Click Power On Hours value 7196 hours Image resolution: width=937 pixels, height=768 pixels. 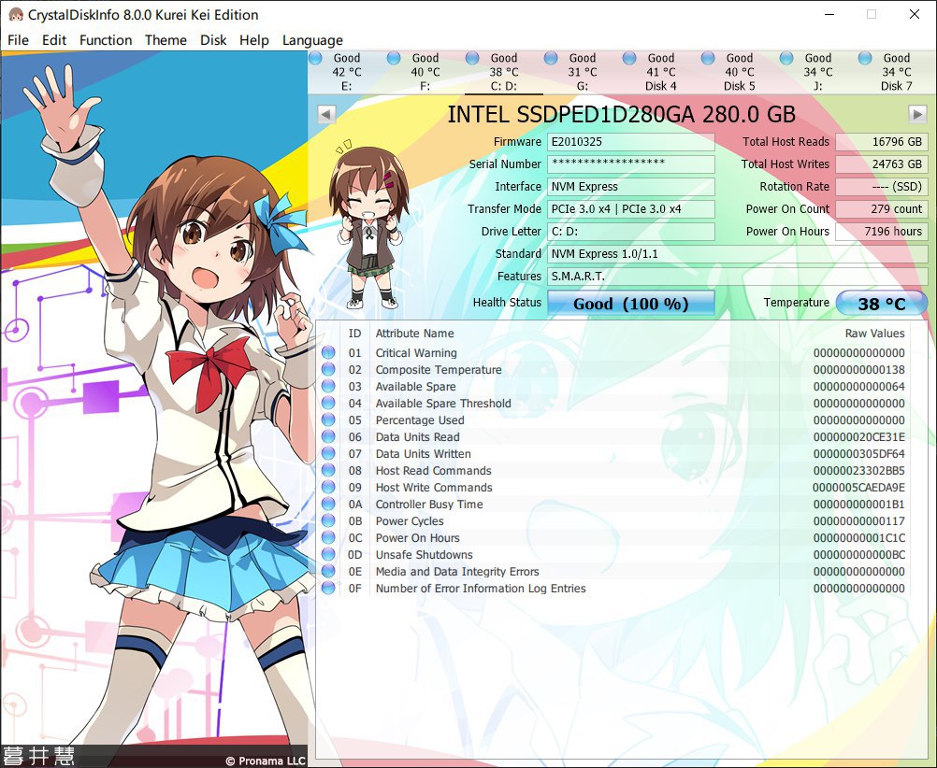tap(882, 231)
